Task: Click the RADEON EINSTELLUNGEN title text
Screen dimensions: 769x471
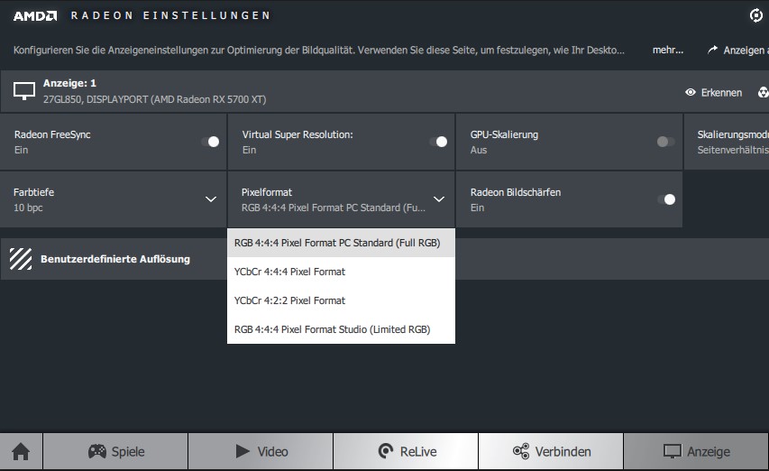Action: tap(170, 15)
